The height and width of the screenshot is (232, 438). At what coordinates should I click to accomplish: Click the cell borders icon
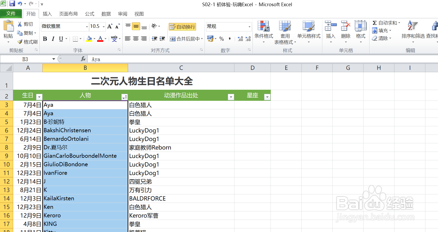[x=75, y=39]
